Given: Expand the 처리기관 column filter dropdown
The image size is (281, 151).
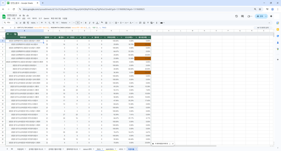Looking at the screenshot, I should pyautogui.click(x=42, y=37).
